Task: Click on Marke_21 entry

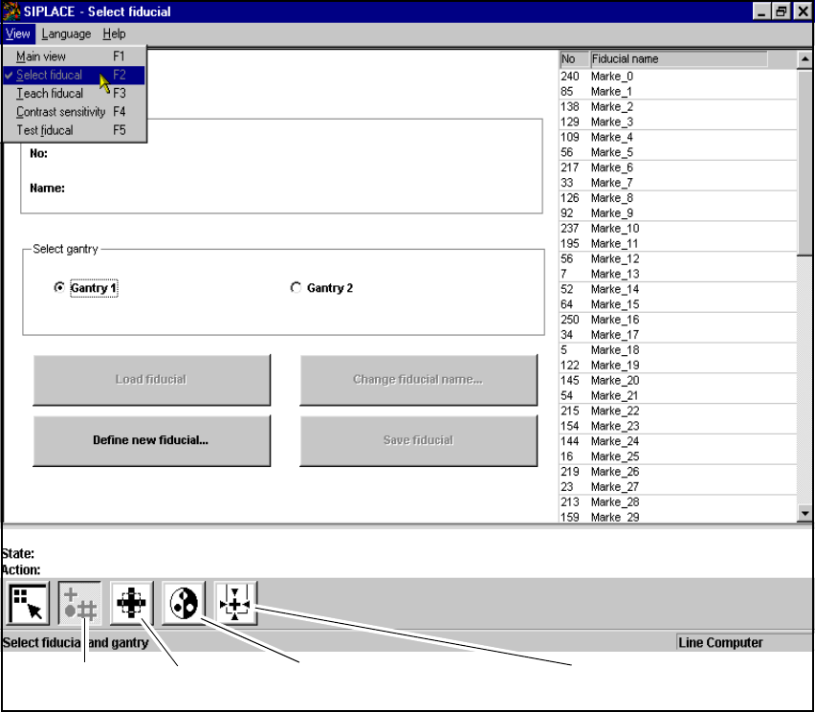Action: coord(678,396)
